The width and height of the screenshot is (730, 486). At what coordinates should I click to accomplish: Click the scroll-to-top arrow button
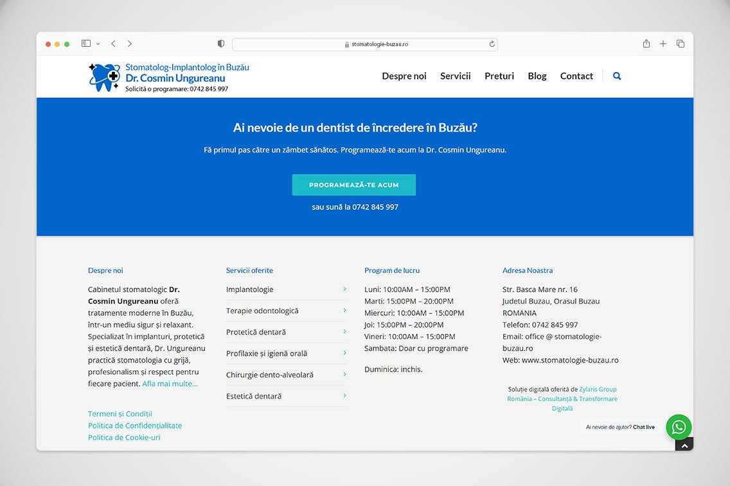684,445
